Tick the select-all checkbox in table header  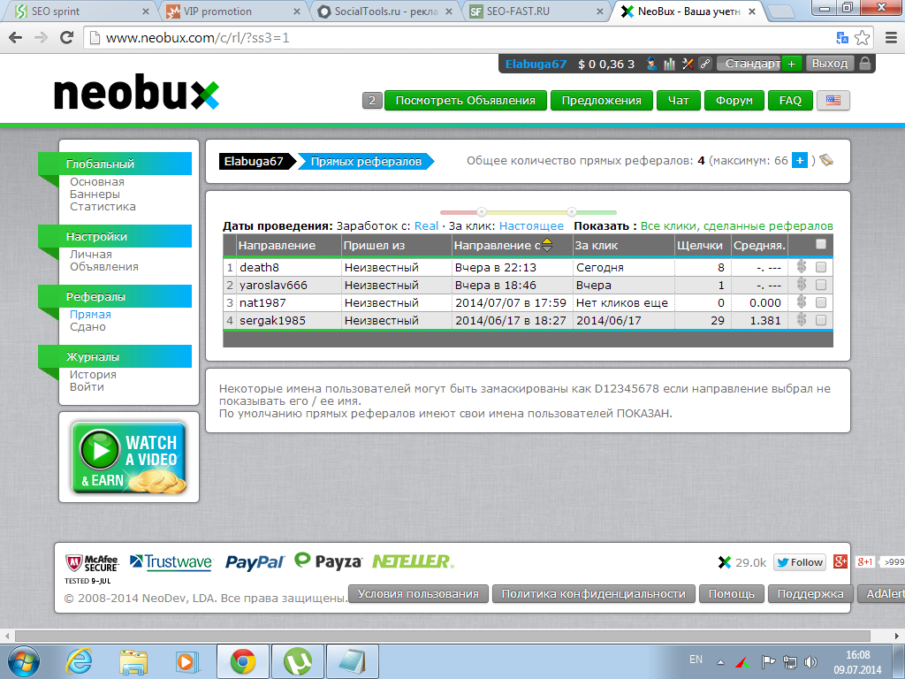coord(821,244)
